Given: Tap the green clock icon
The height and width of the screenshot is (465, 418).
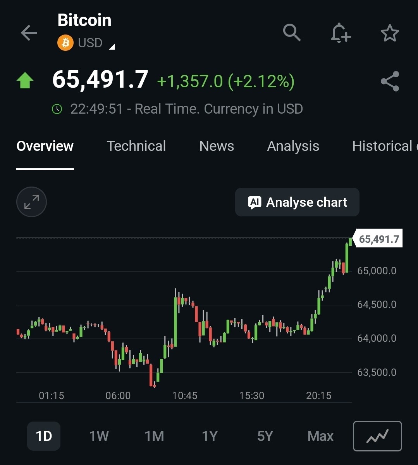Looking at the screenshot, I should click(57, 109).
